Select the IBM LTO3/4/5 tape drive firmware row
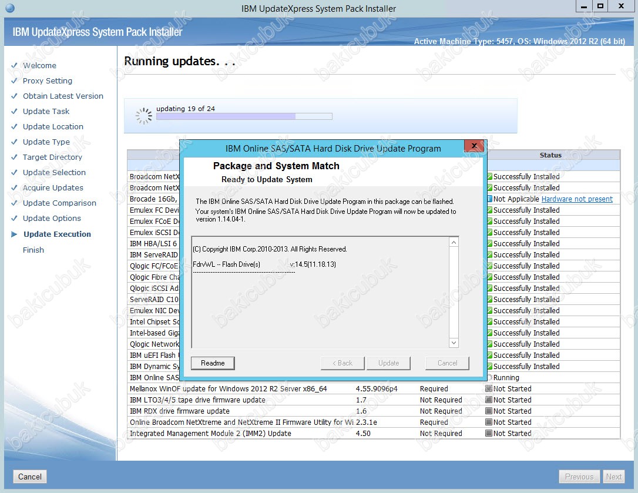The width and height of the screenshot is (638, 493). click(374, 400)
